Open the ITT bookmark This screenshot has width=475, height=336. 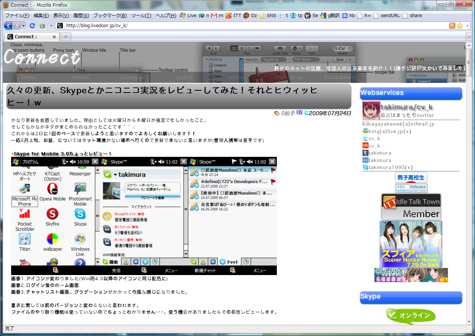233,16
